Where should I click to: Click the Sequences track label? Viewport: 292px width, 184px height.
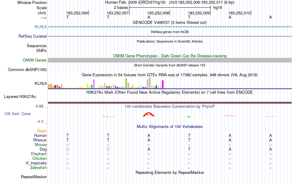click(37, 46)
